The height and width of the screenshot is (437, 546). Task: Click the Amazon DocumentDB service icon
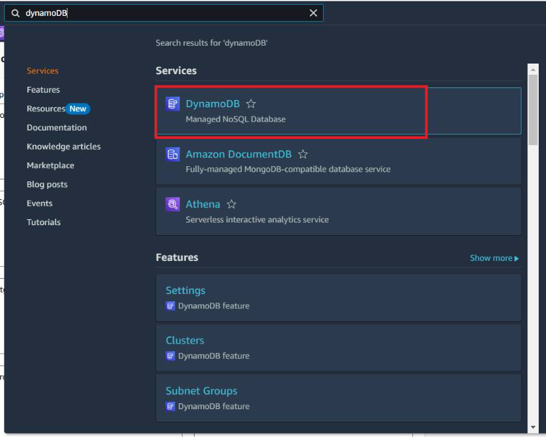[x=171, y=154]
